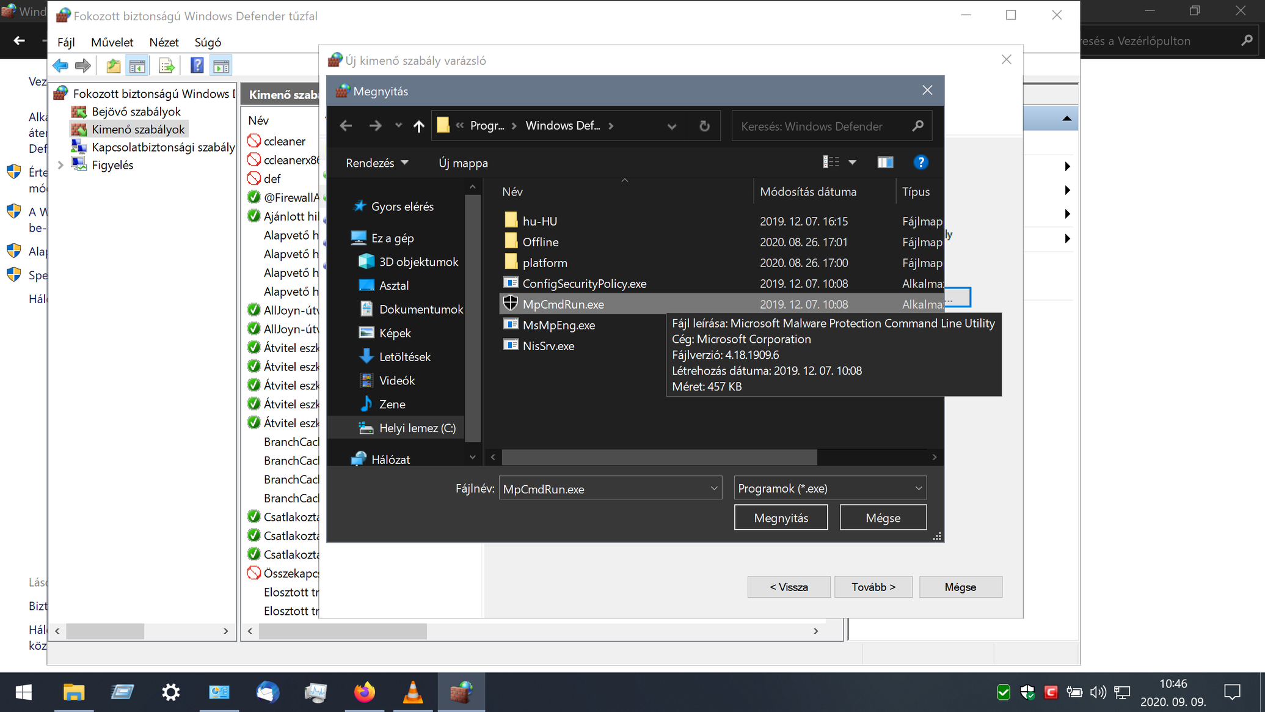Expand the Figyelés tree node
1265x712 pixels.
[60, 165]
